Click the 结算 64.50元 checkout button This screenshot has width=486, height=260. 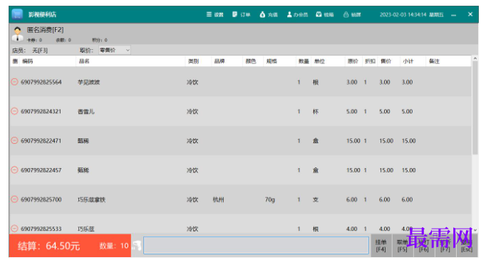coord(49,246)
